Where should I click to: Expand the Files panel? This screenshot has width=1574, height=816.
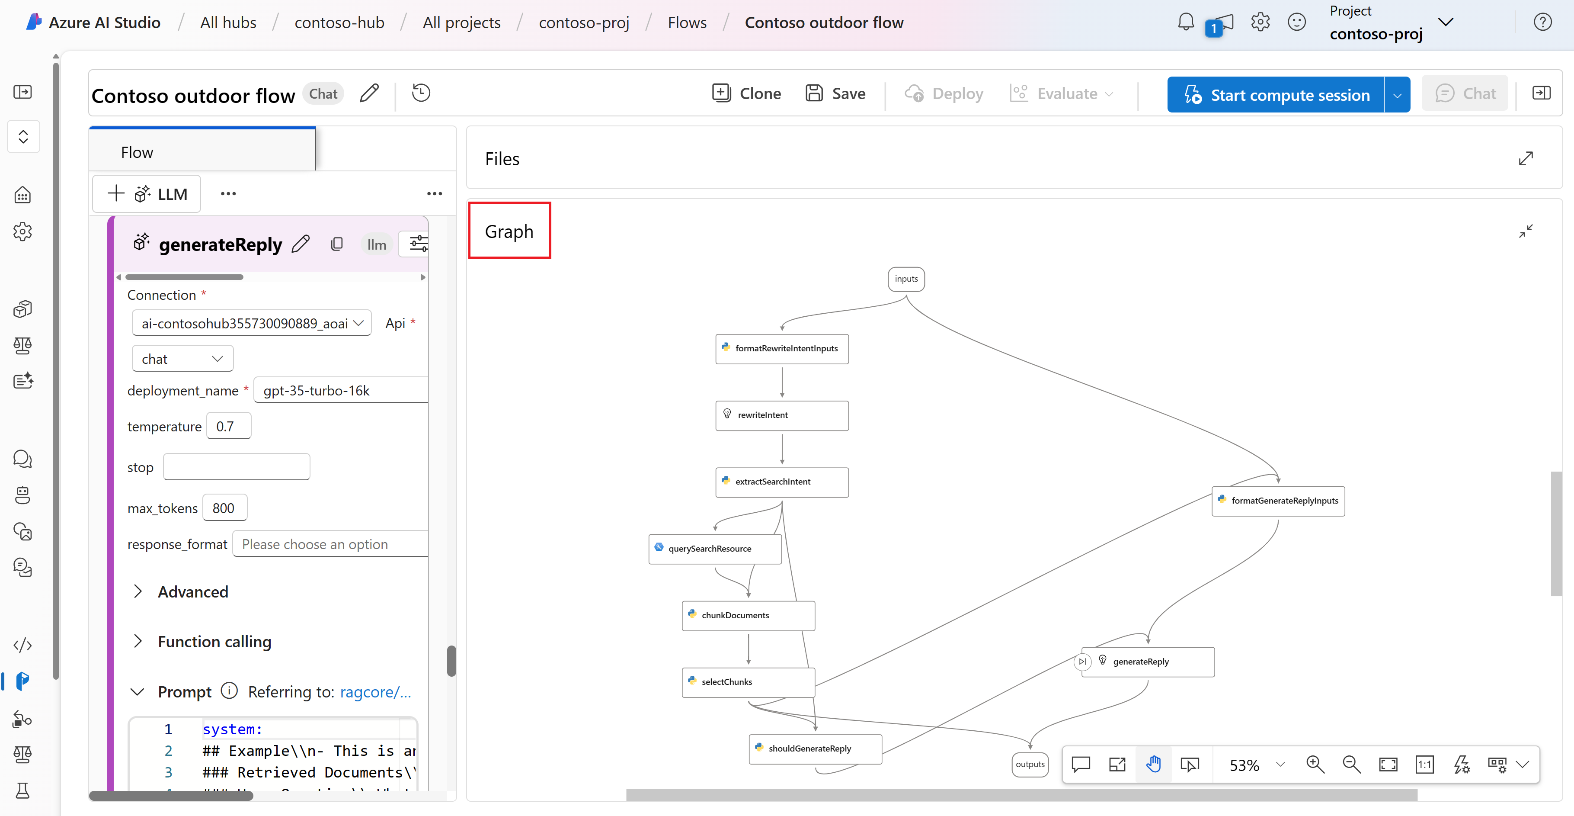click(x=1525, y=158)
